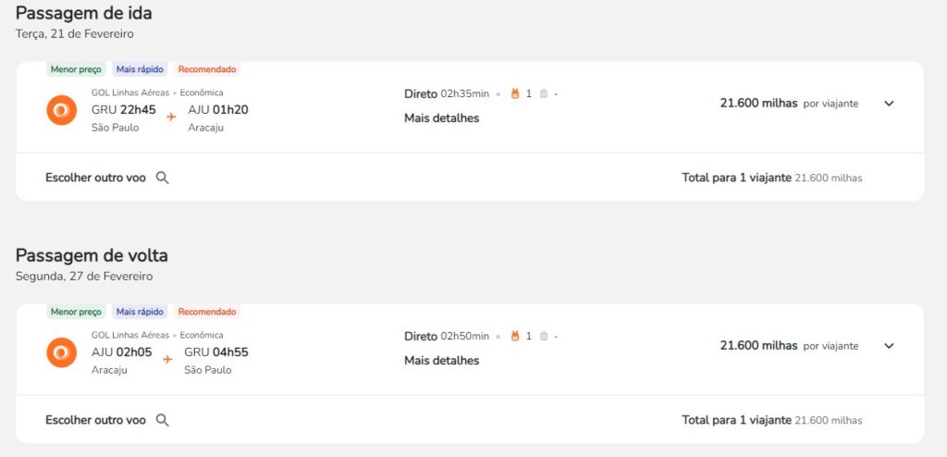Expand the return flight details chevron

(889, 346)
